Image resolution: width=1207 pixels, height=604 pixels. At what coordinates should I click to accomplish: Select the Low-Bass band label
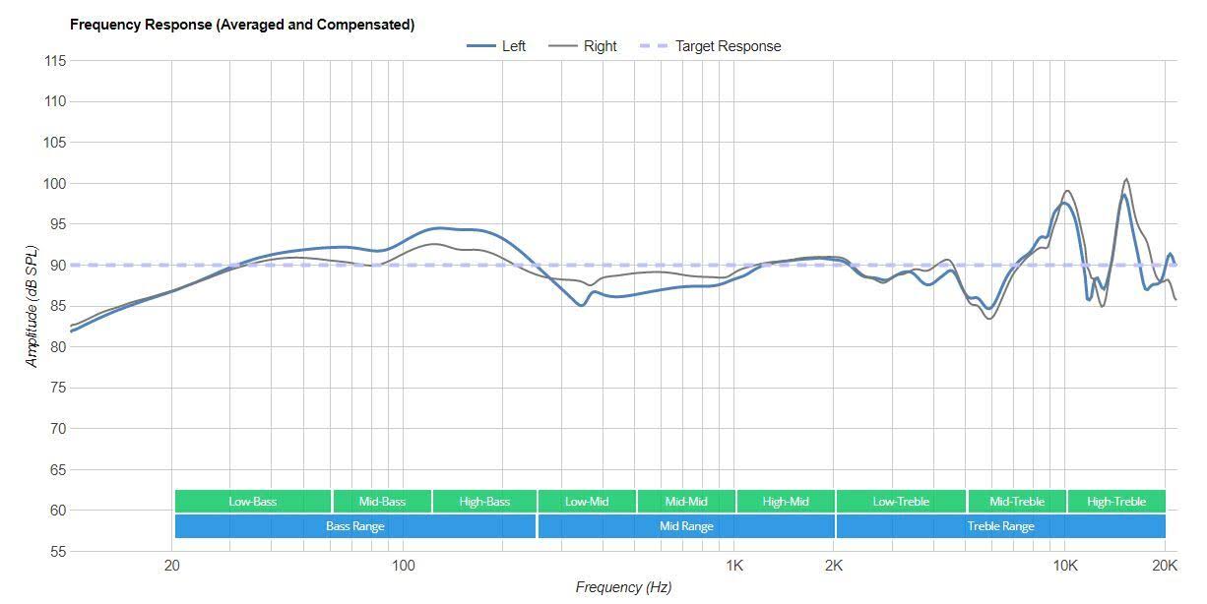point(253,502)
